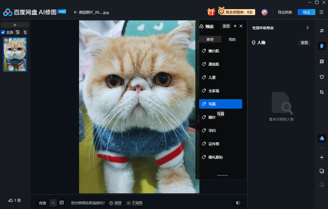Open the adjustment sliders panel icon

[x=322, y=31]
